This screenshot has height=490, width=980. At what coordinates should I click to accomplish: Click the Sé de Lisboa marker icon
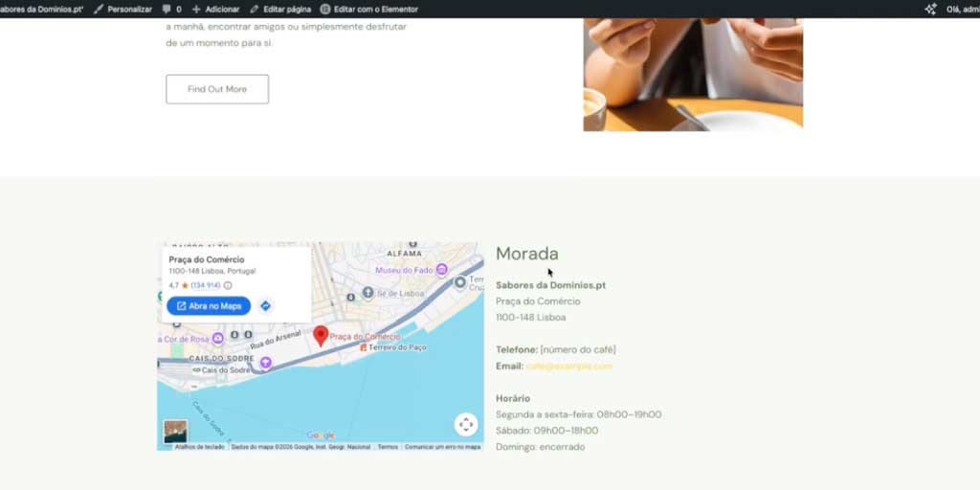click(x=368, y=292)
